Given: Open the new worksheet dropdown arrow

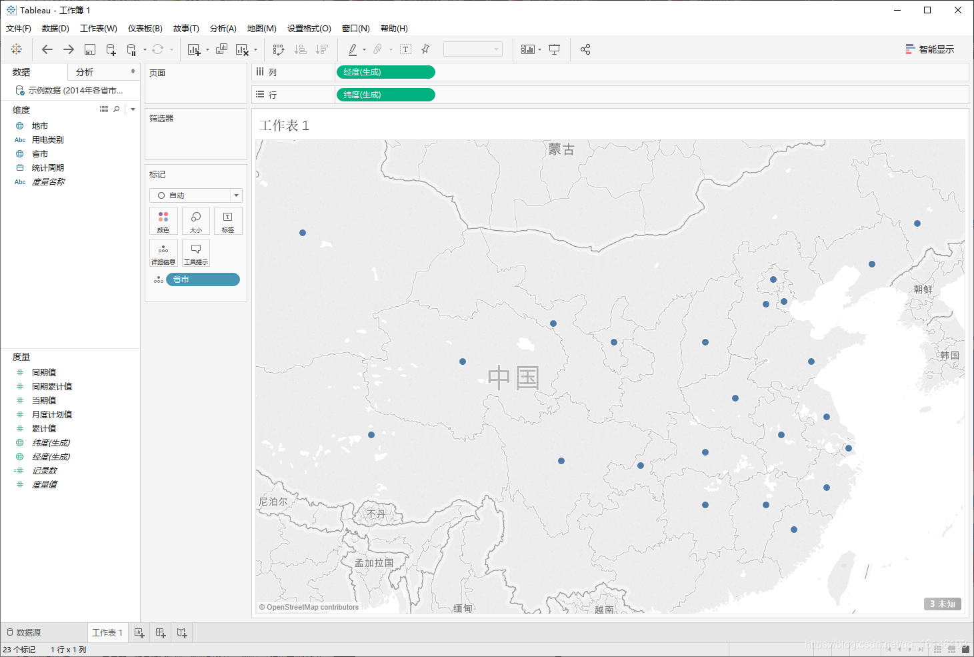Looking at the screenshot, I should tap(207, 49).
